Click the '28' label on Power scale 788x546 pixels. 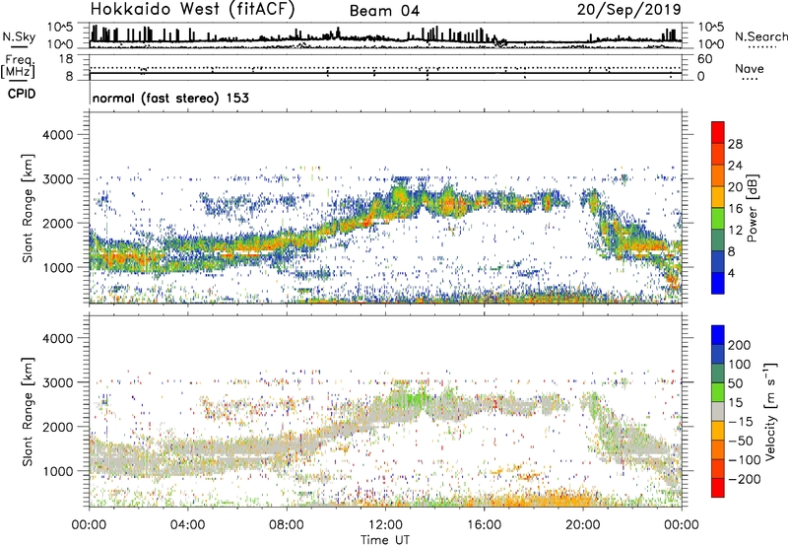click(x=735, y=144)
